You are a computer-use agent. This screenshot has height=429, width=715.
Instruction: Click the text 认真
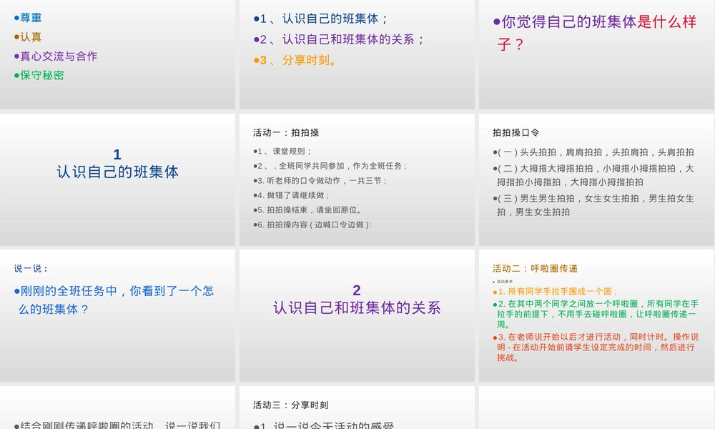(x=31, y=37)
